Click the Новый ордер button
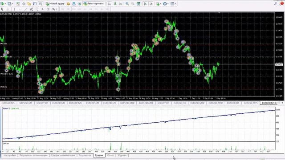Viewport: 285px width, 160px height. pyautogui.click(x=55, y=4)
